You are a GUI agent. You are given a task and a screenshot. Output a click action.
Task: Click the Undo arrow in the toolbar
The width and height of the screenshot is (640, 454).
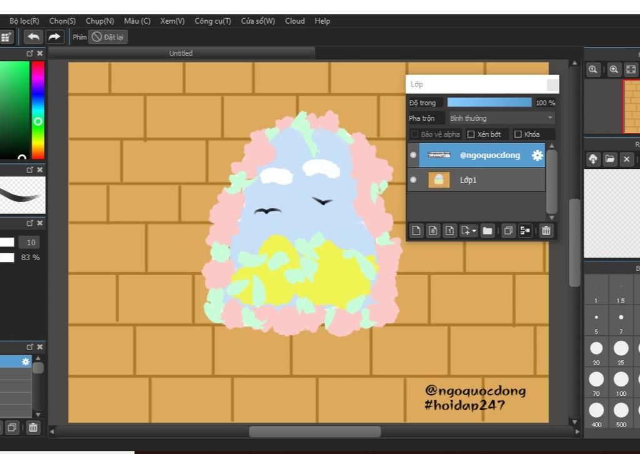click(34, 37)
